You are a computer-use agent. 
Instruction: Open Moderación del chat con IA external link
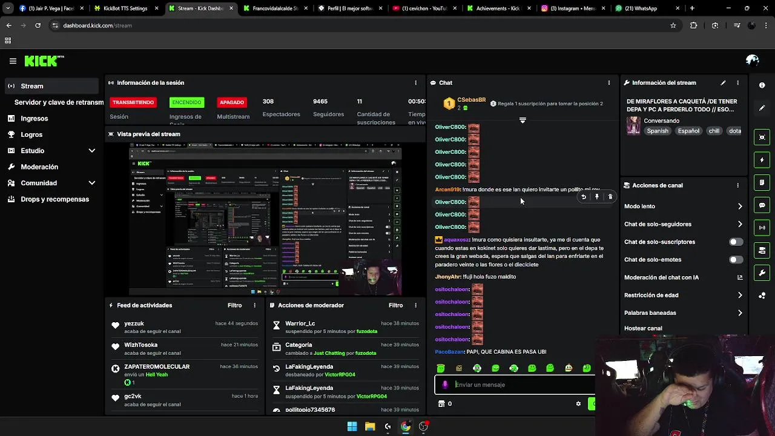pos(740,277)
